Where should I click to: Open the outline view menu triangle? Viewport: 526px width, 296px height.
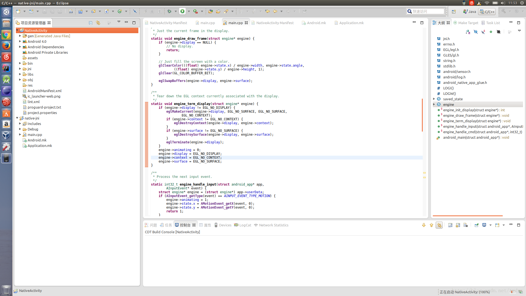519,31
